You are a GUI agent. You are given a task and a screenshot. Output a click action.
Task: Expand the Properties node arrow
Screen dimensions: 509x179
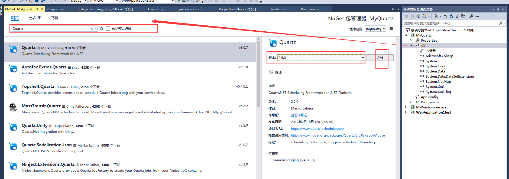[411, 40]
